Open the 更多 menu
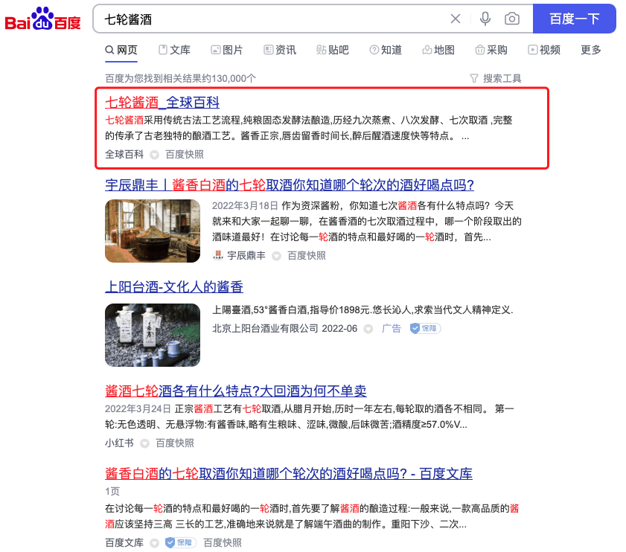This screenshot has width=626, height=552. click(590, 50)
